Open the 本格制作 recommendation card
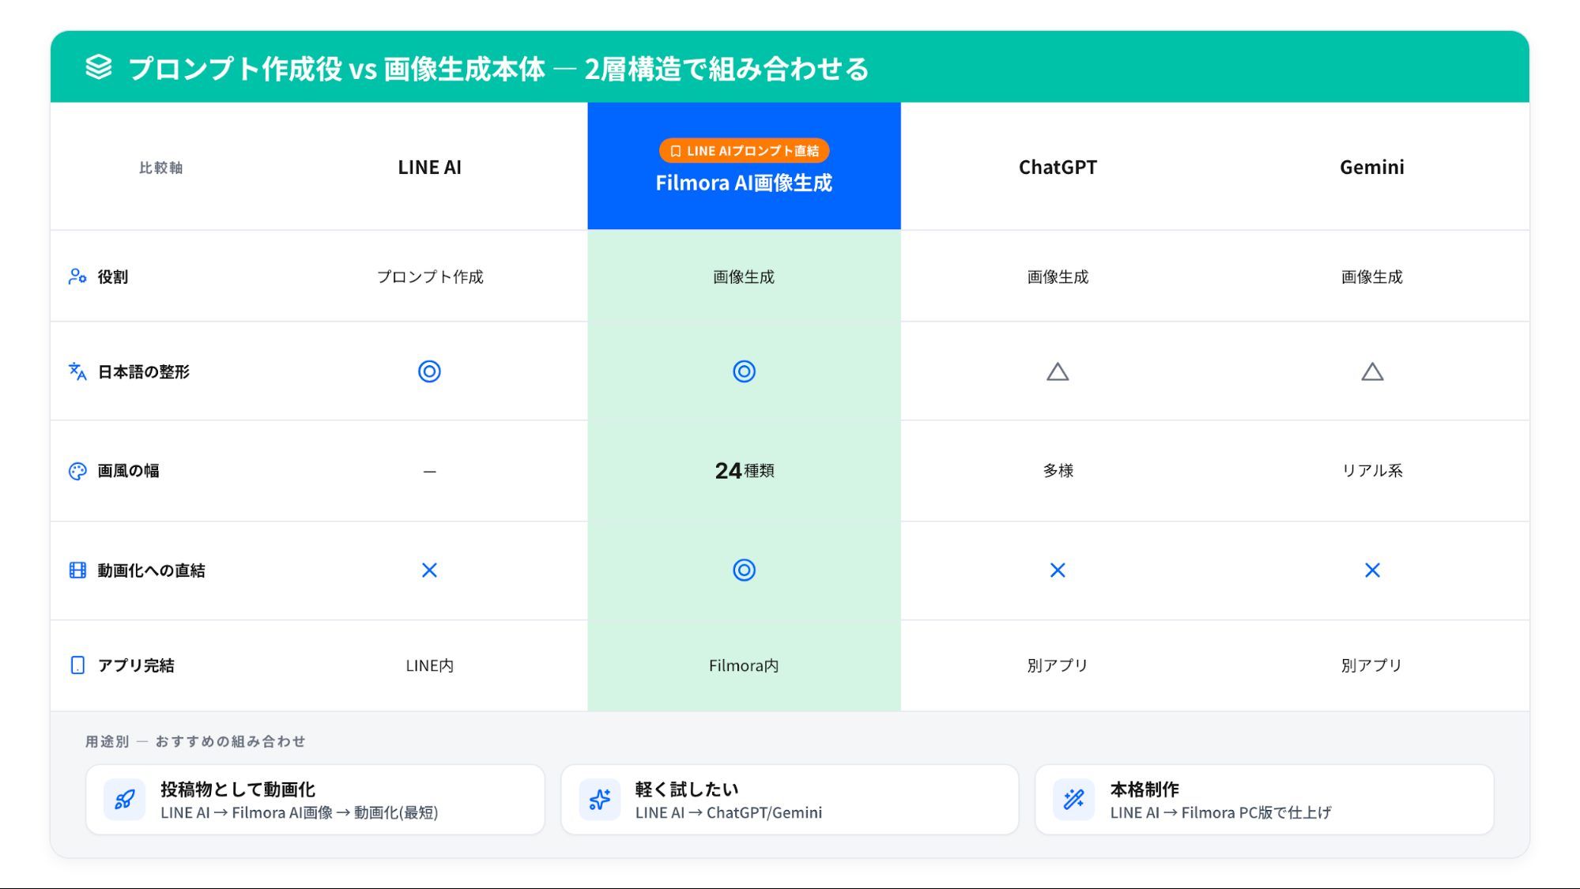The image size is (1580, 889). (x=1265, y=800)
